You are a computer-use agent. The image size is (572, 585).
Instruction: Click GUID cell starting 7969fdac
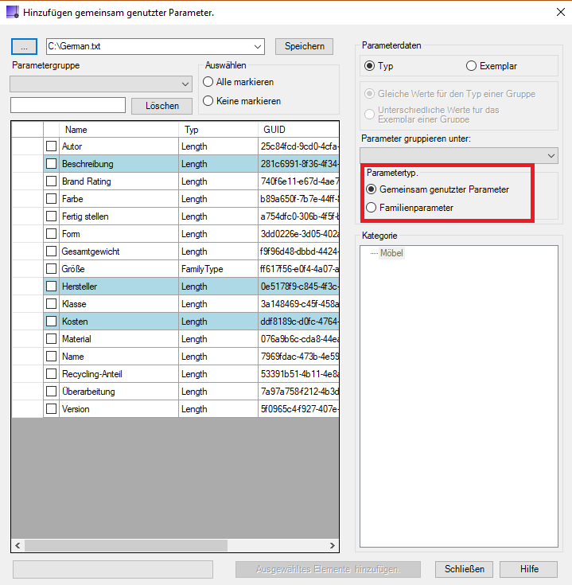[298, 357]
